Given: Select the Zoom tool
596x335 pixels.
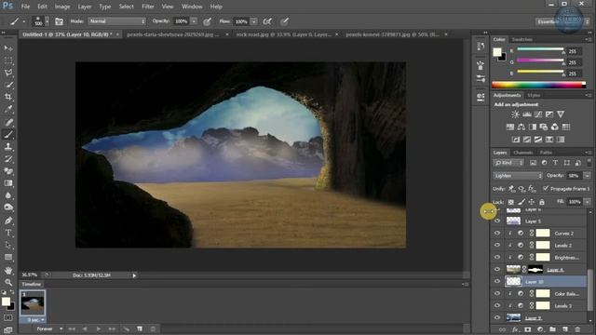Looking at the screenshot, I should point(8,282).
